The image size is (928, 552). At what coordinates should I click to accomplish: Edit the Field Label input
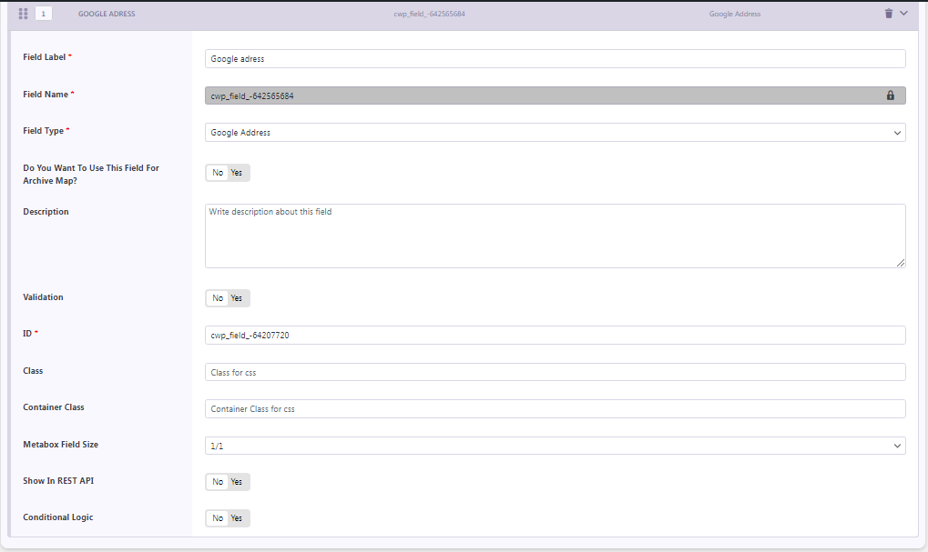(556, 58)
